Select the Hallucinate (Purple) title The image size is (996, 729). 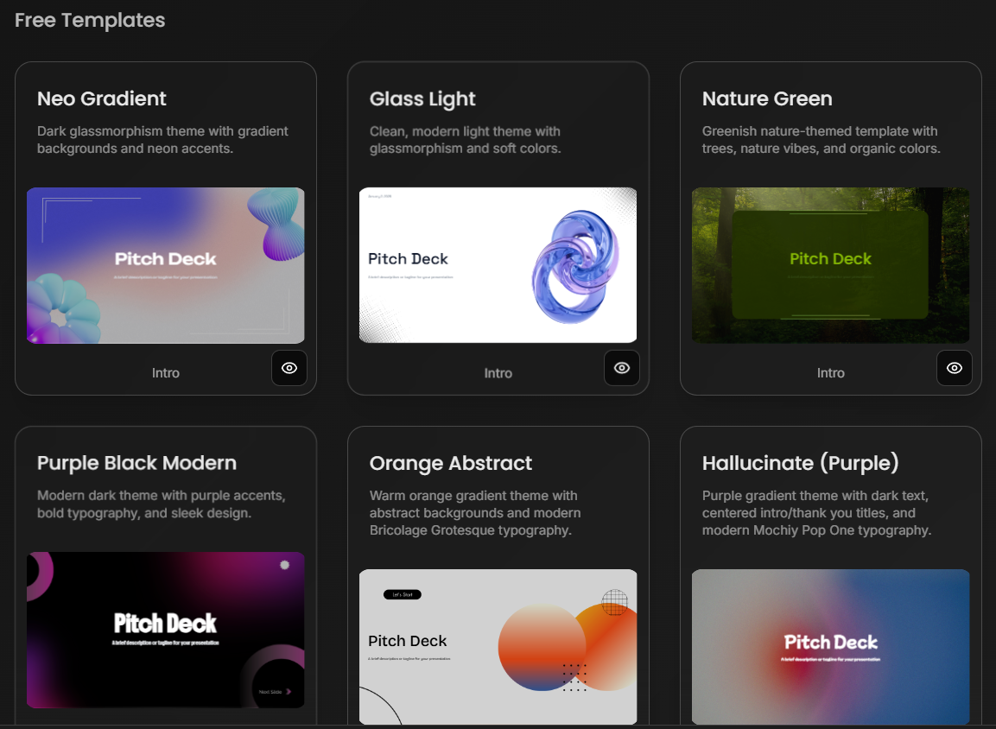(x=801, y=463)
